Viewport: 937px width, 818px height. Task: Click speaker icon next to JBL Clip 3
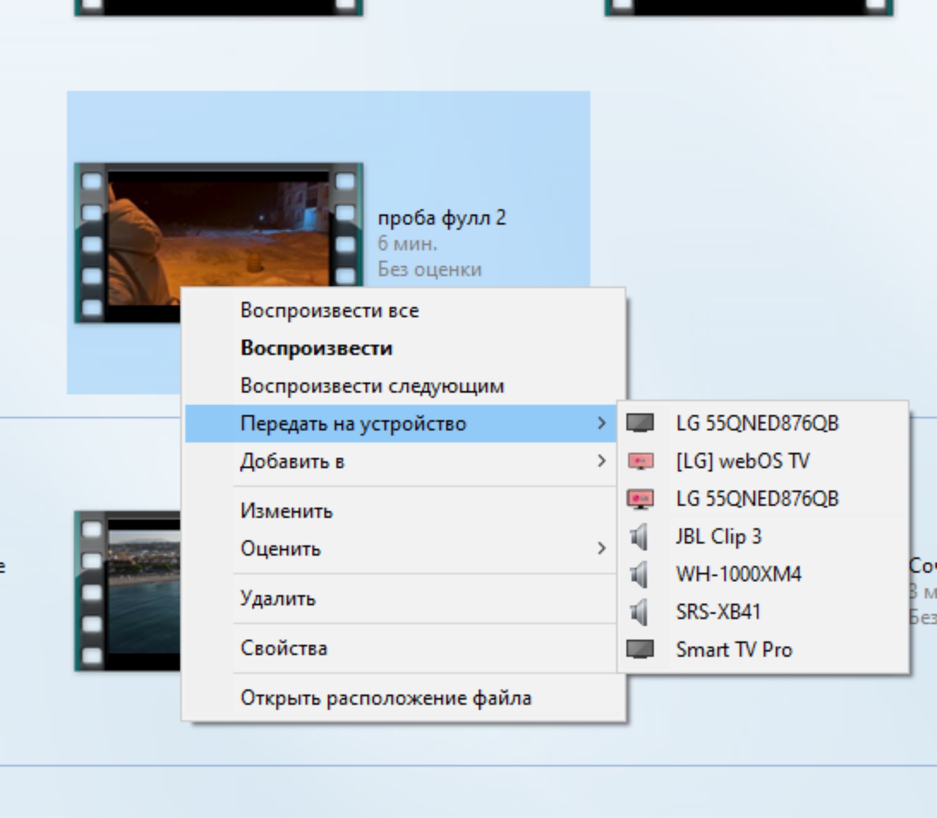point(639,536)
